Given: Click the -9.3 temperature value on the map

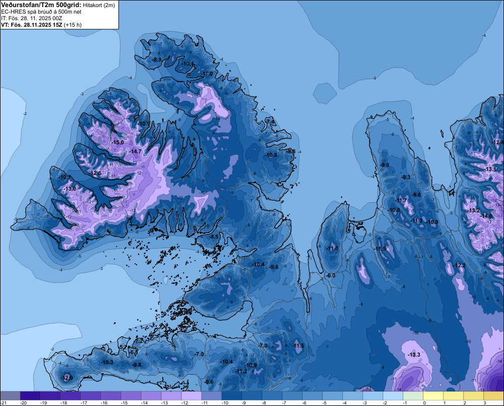Looking at the screenshot, I should point(406,177).
